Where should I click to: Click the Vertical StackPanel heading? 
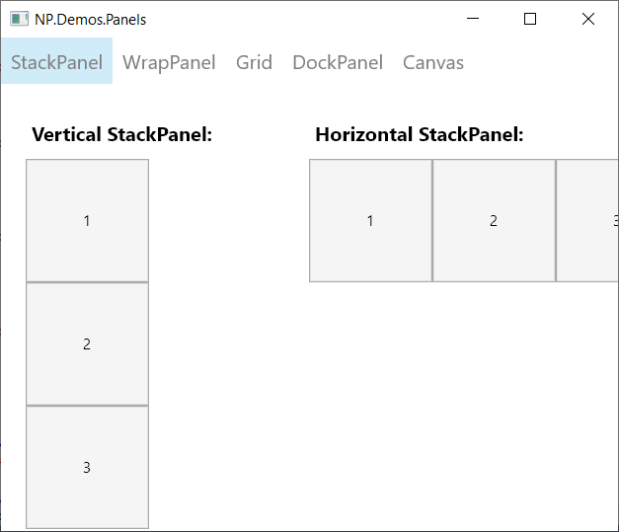point(122,134)
